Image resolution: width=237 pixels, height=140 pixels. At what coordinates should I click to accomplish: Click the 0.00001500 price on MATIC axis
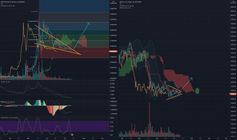pos(113,68)
